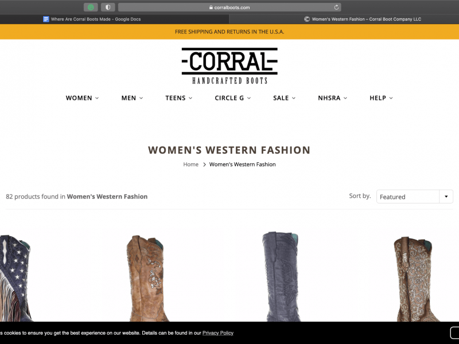Open the brown glitter inlay boot product
Screen dimensions: 459x344
(417, 279)
